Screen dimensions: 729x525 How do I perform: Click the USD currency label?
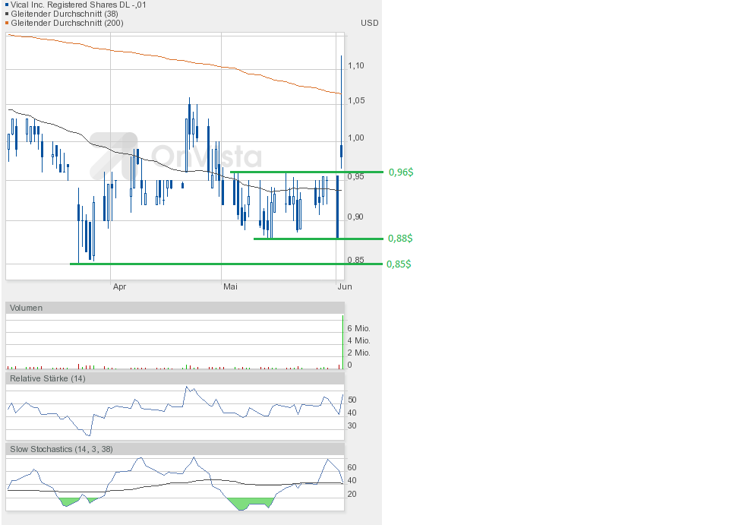[x=369, y=23]
